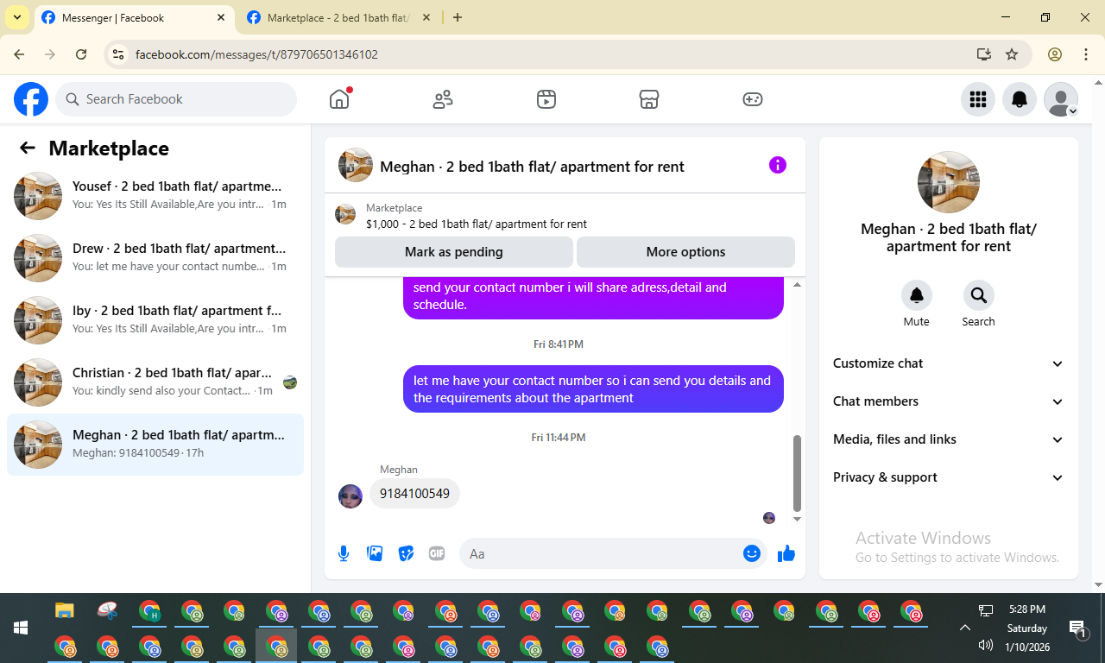Select Meghan conversation in list
The width and height of the screenshot is (1105, 663).
click(x=155, y=445)
